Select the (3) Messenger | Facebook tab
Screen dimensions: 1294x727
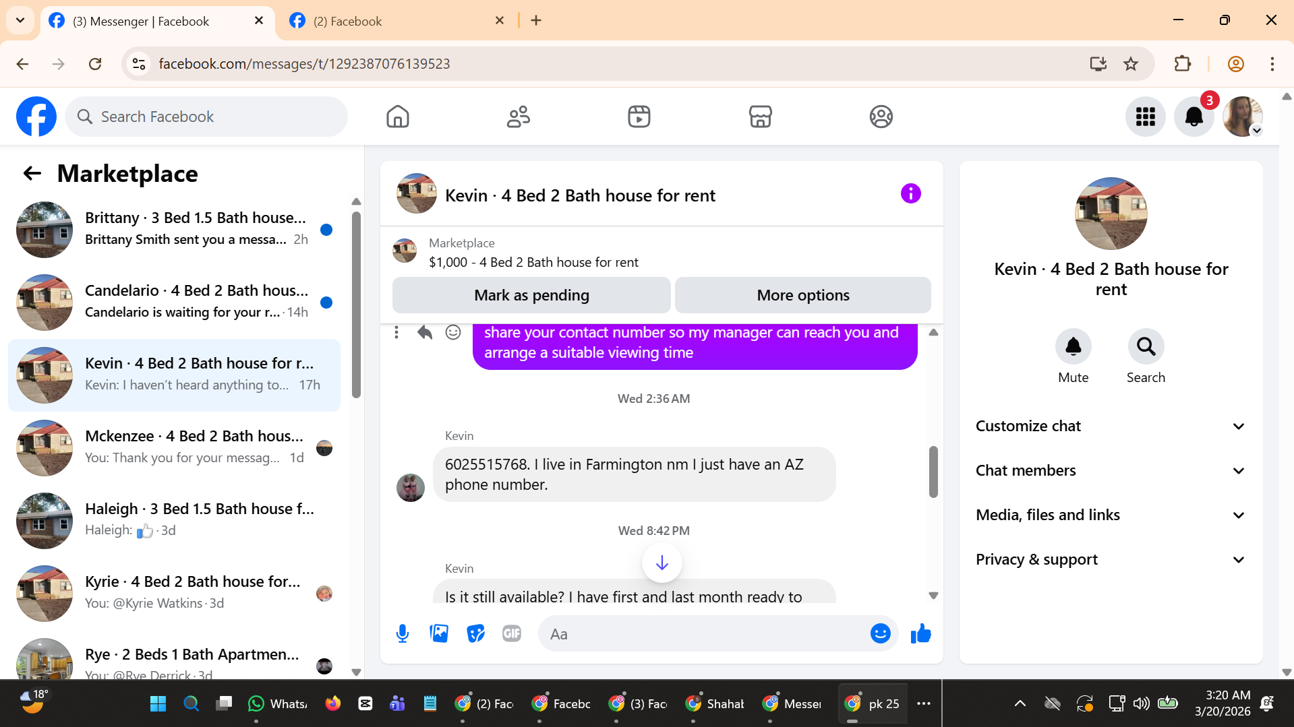[x=158, y=21]
